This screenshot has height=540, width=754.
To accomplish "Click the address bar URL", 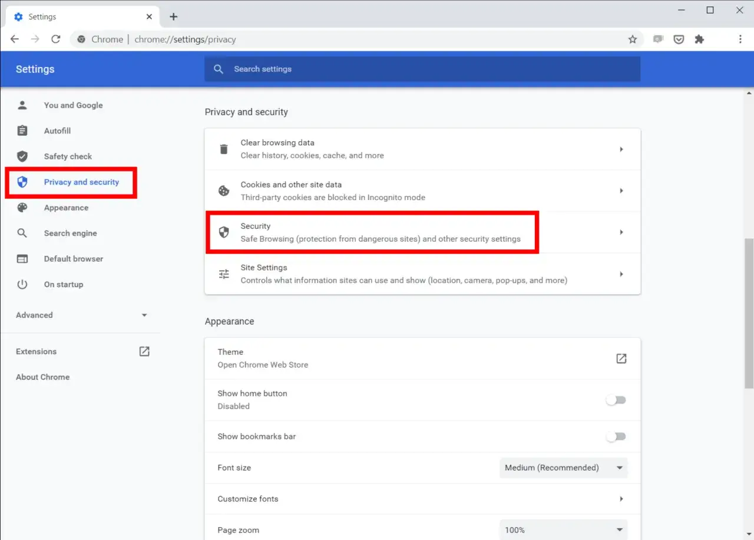I will click(x=185, y=39).
